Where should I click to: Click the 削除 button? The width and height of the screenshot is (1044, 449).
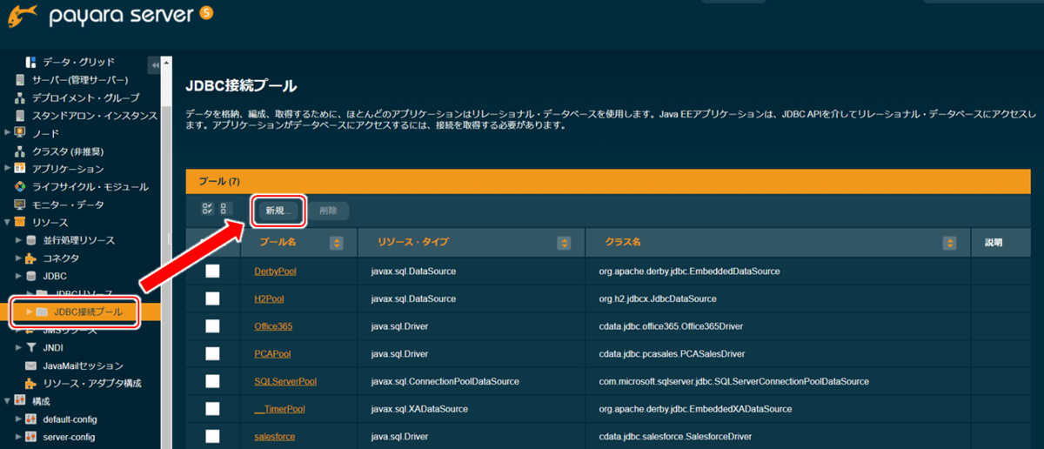pyautogui.click(x=328, y=211)
